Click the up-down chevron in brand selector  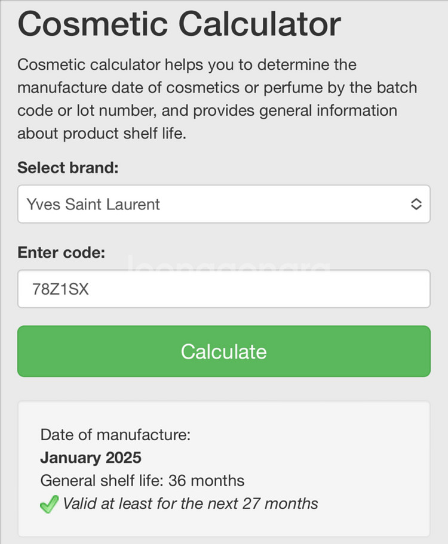coord(416,204)
